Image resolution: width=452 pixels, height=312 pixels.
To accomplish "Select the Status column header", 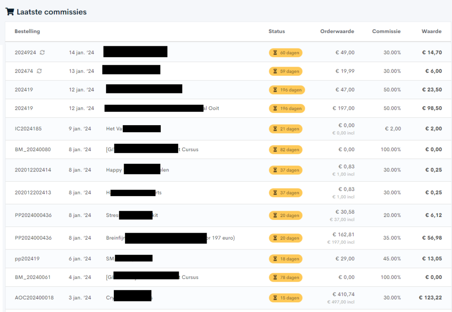I will (x=277, y=31).
